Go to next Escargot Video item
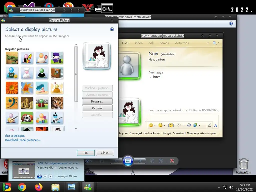Screen dimensions: 256x192 (50, 176)
